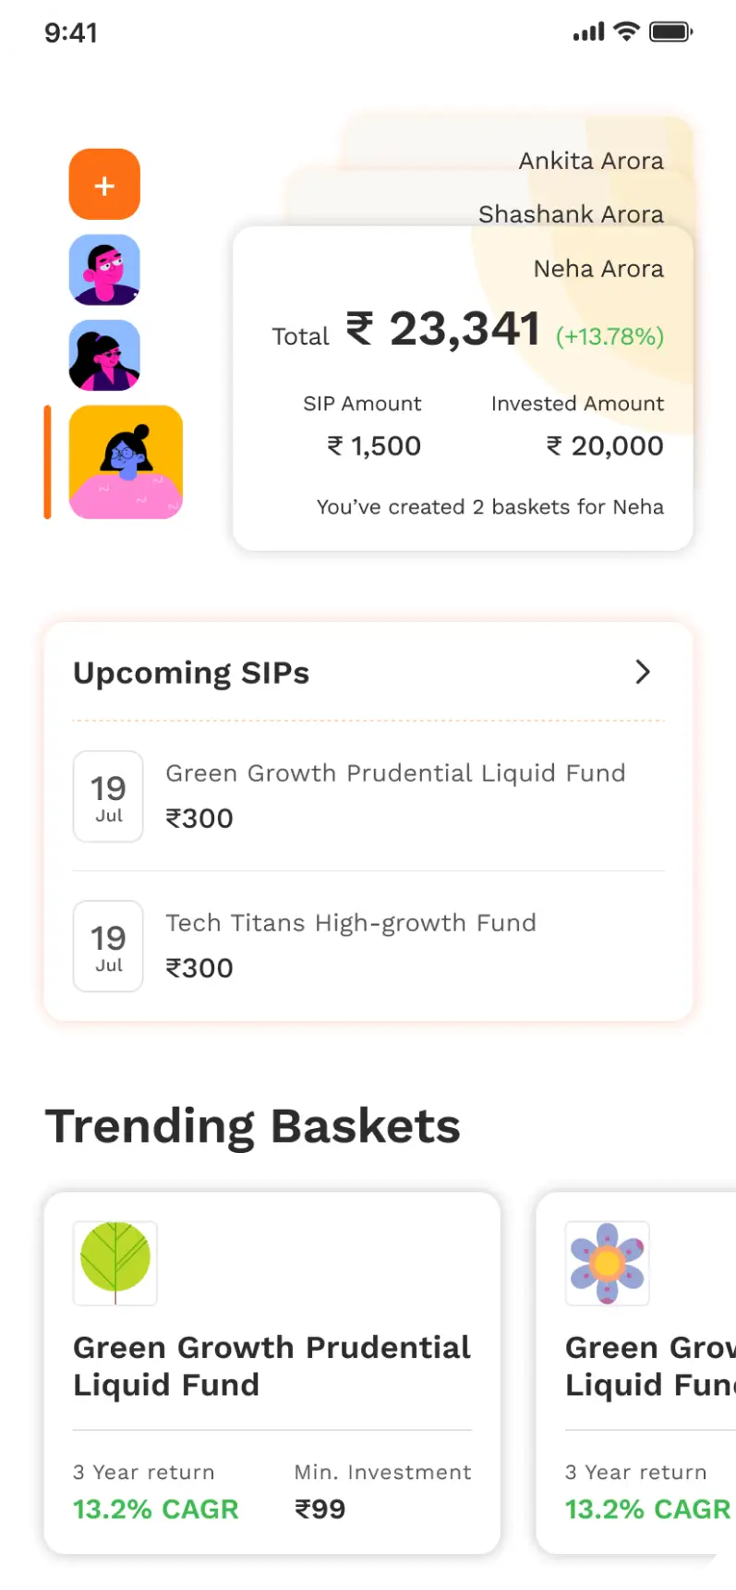The width and height of the screenshot is (736, 1590).
Task: Open the Upcoming SIPs heading
Action: click(x=191, y=673)
